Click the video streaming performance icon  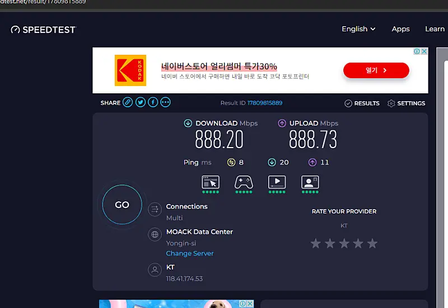[x=277, y=182]
